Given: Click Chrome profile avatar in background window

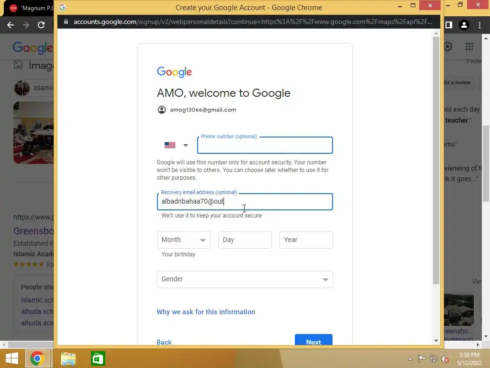Looking at the screenshot, I should click(464, 25).
